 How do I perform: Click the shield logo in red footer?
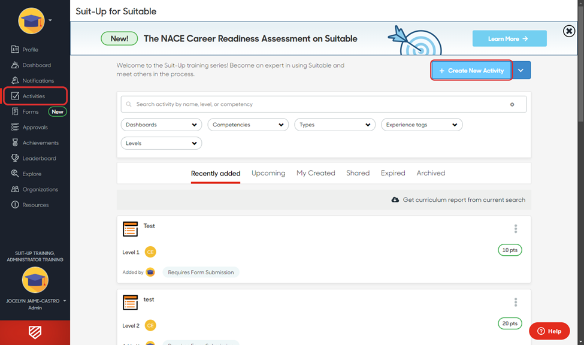(x=35, y=332)
